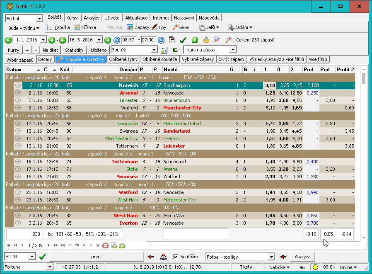Screen dimensions: 372x274
Task: Click the round arrow icon in the Arsenal - Newcastle row
Action: click(x=18, y=92)
